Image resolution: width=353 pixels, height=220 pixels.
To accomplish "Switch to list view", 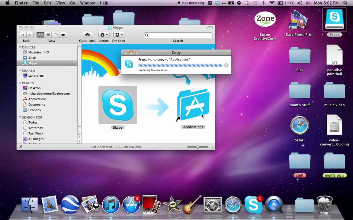I will pyautogui.click(x=48, y=35).
